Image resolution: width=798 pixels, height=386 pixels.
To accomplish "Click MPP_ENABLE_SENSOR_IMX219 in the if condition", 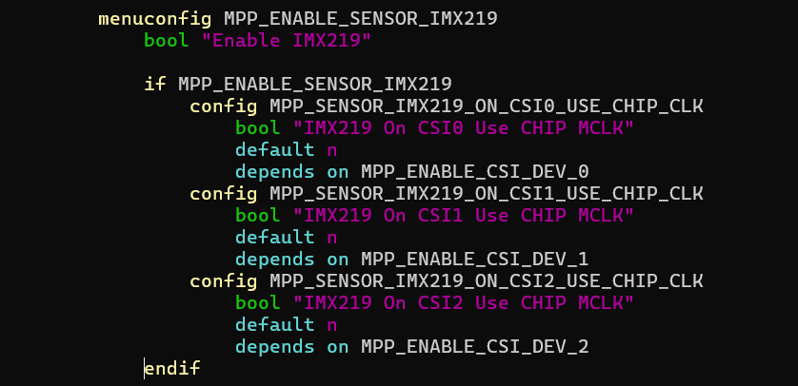I will coord(314,84).
